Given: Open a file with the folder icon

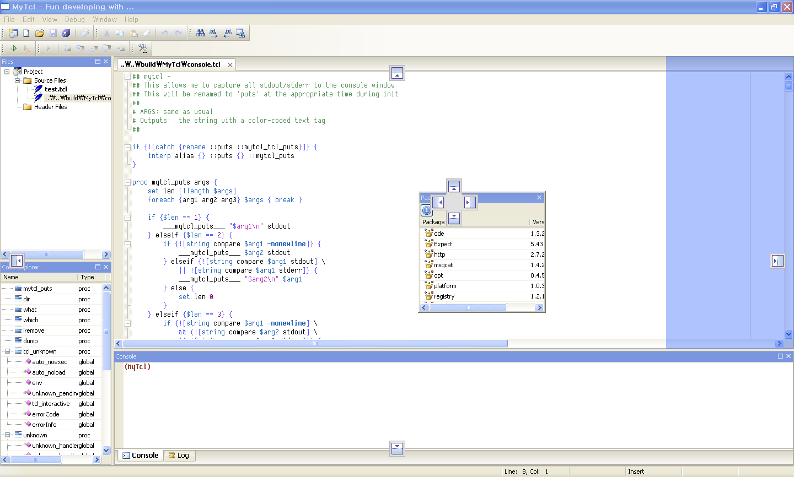Looking at the screenshot, I should 40,33.
